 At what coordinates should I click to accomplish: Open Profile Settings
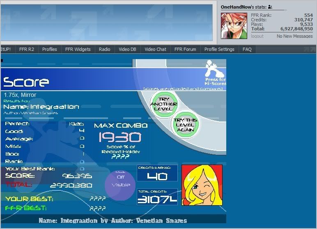(x=219, y=49)
